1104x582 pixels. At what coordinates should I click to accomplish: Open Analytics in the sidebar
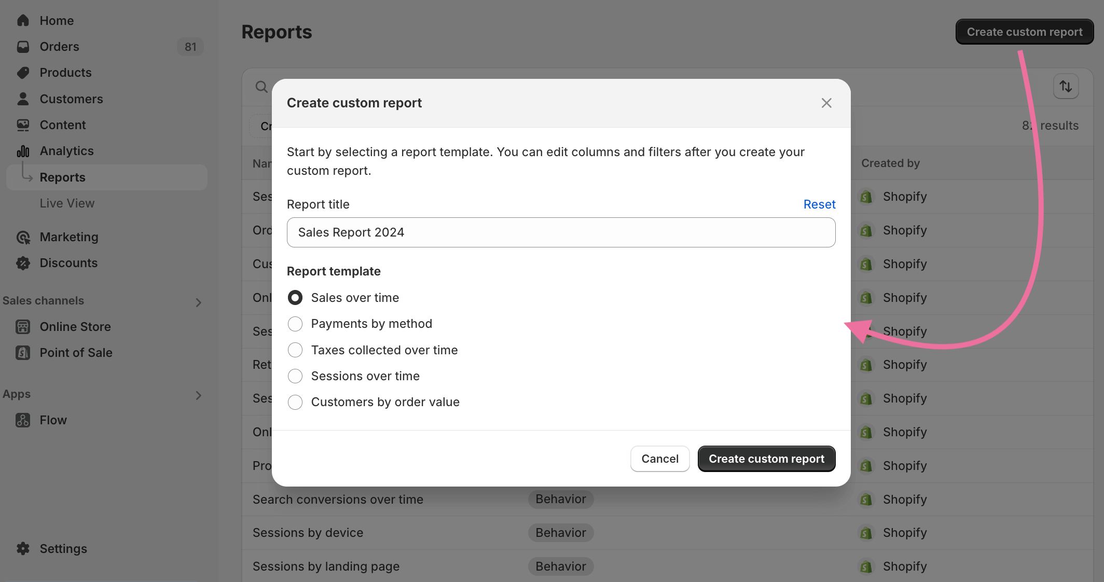click(66, 151)
